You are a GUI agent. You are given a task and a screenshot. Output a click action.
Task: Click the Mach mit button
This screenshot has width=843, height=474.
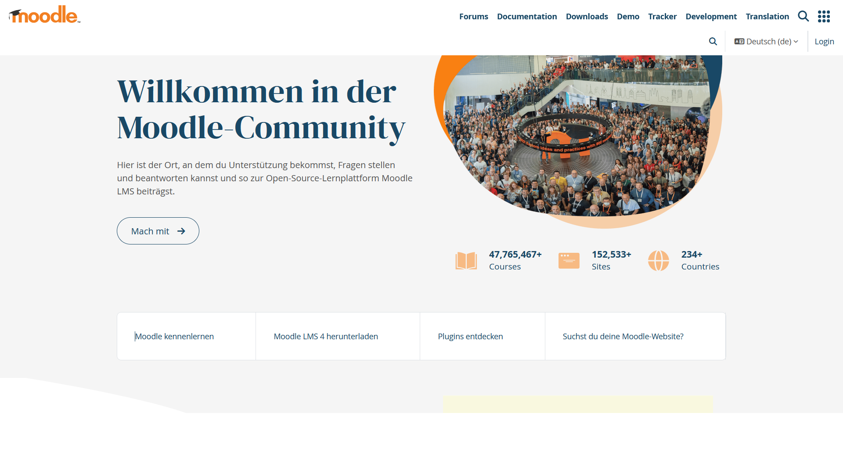point(158,231)
